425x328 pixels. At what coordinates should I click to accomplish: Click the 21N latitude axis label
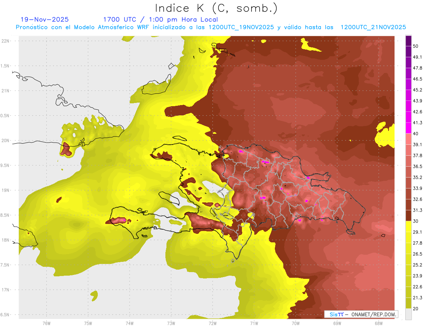click(6, 91)
